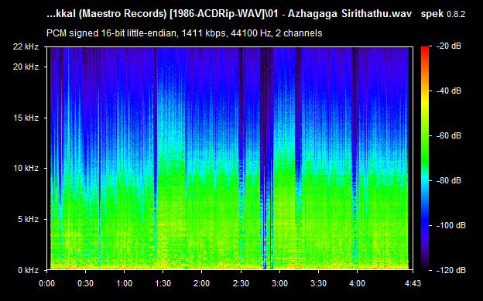This screenshot has height=301, width=483.
Task: Click the 3:00 time axis label
Action: coord(279,283)
